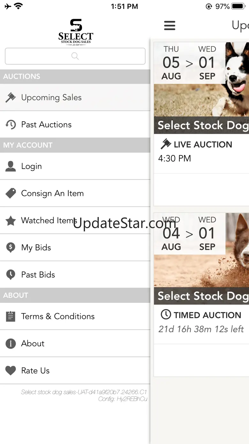Click into the sidebar search field
This screenshot has width=249, height=444.
[x=75, y=56]
